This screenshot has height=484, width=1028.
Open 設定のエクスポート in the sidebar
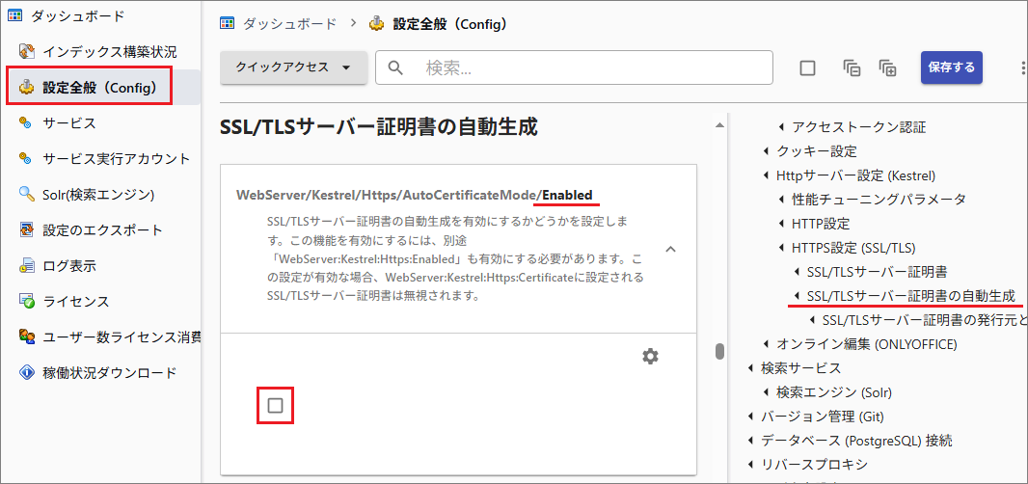pos(102,230)
